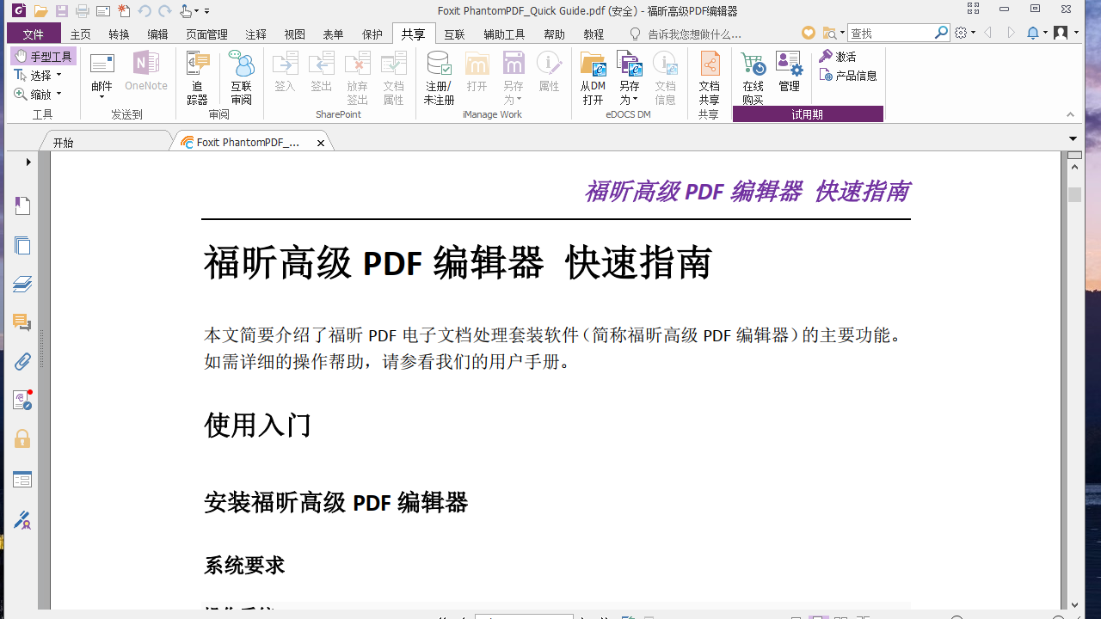Switch to the 注释 Comment tab
This screenshot has height=619, width=1101.
[x=255, y=34]
